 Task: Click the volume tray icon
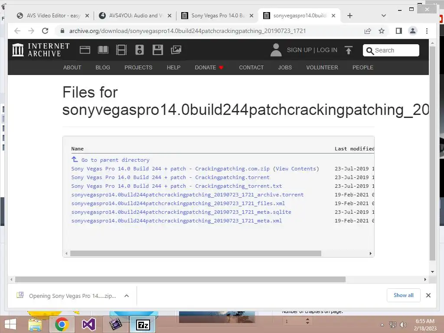point(403,324)
